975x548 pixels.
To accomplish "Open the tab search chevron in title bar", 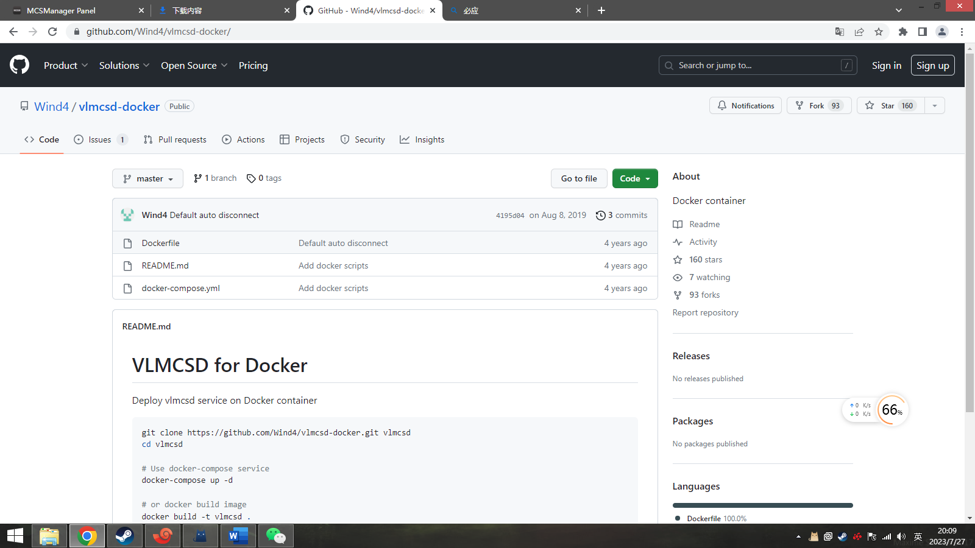I will pos(899,10).
